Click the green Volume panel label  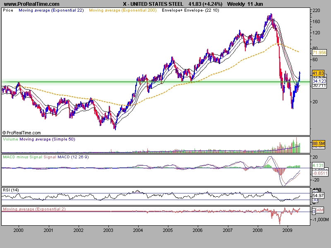(x=11, y=139)
